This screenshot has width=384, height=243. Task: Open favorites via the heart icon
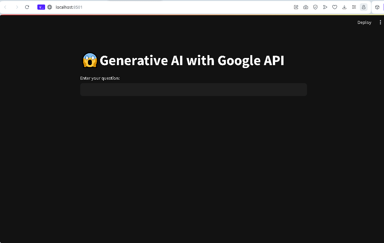(335, 7)
